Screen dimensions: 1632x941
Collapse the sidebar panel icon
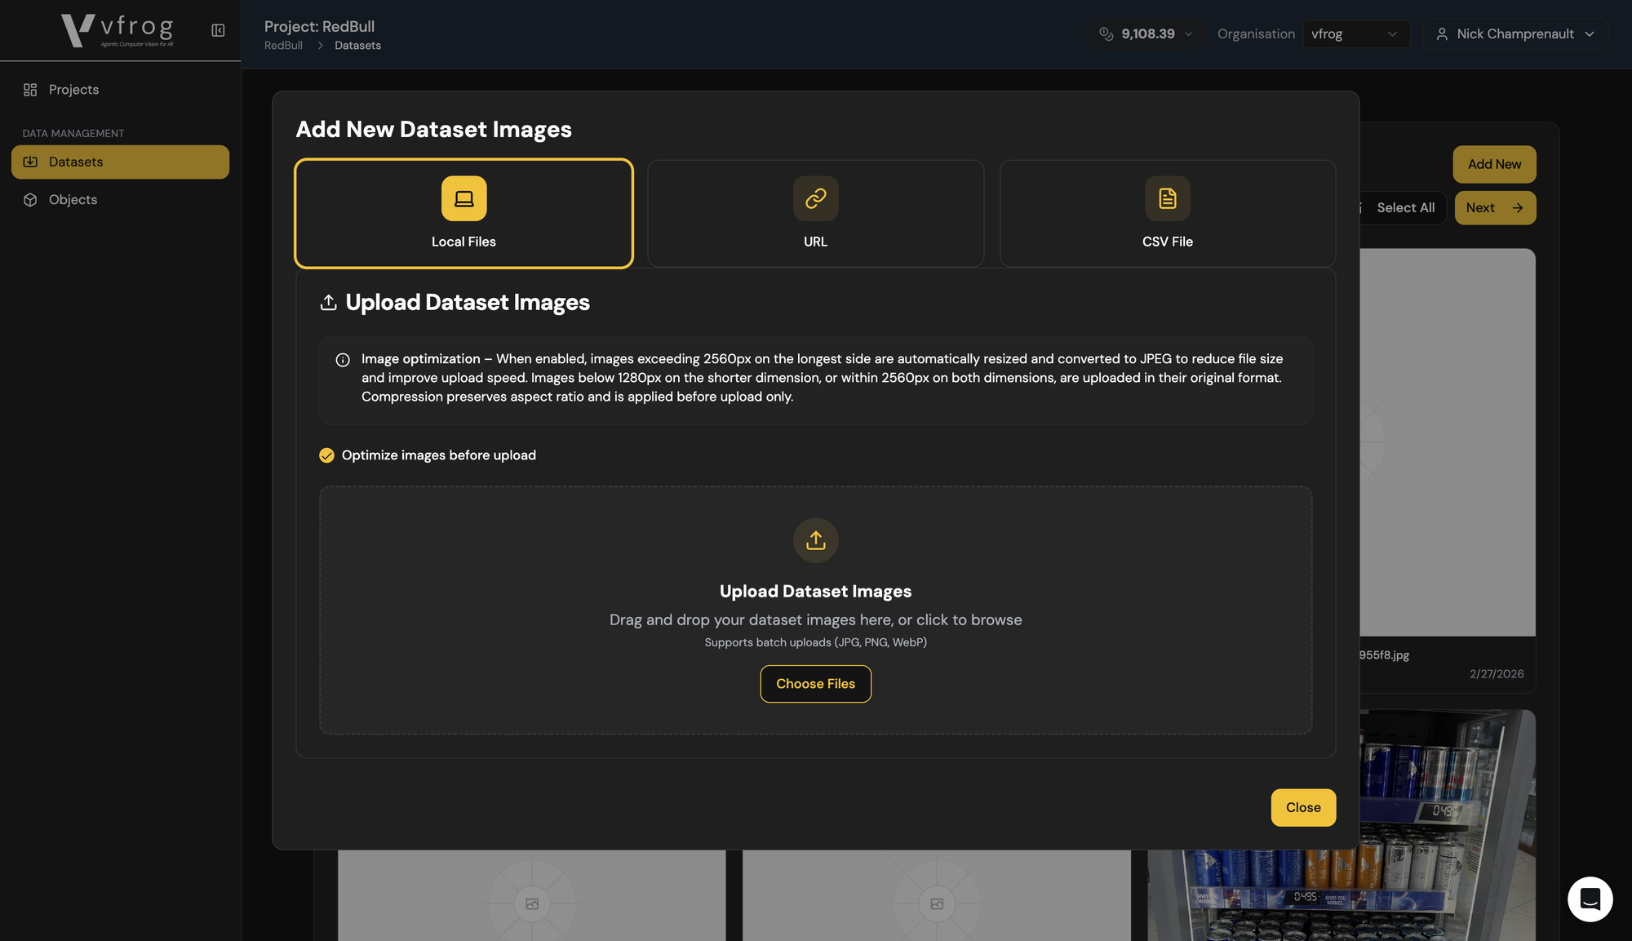[218, 30]
